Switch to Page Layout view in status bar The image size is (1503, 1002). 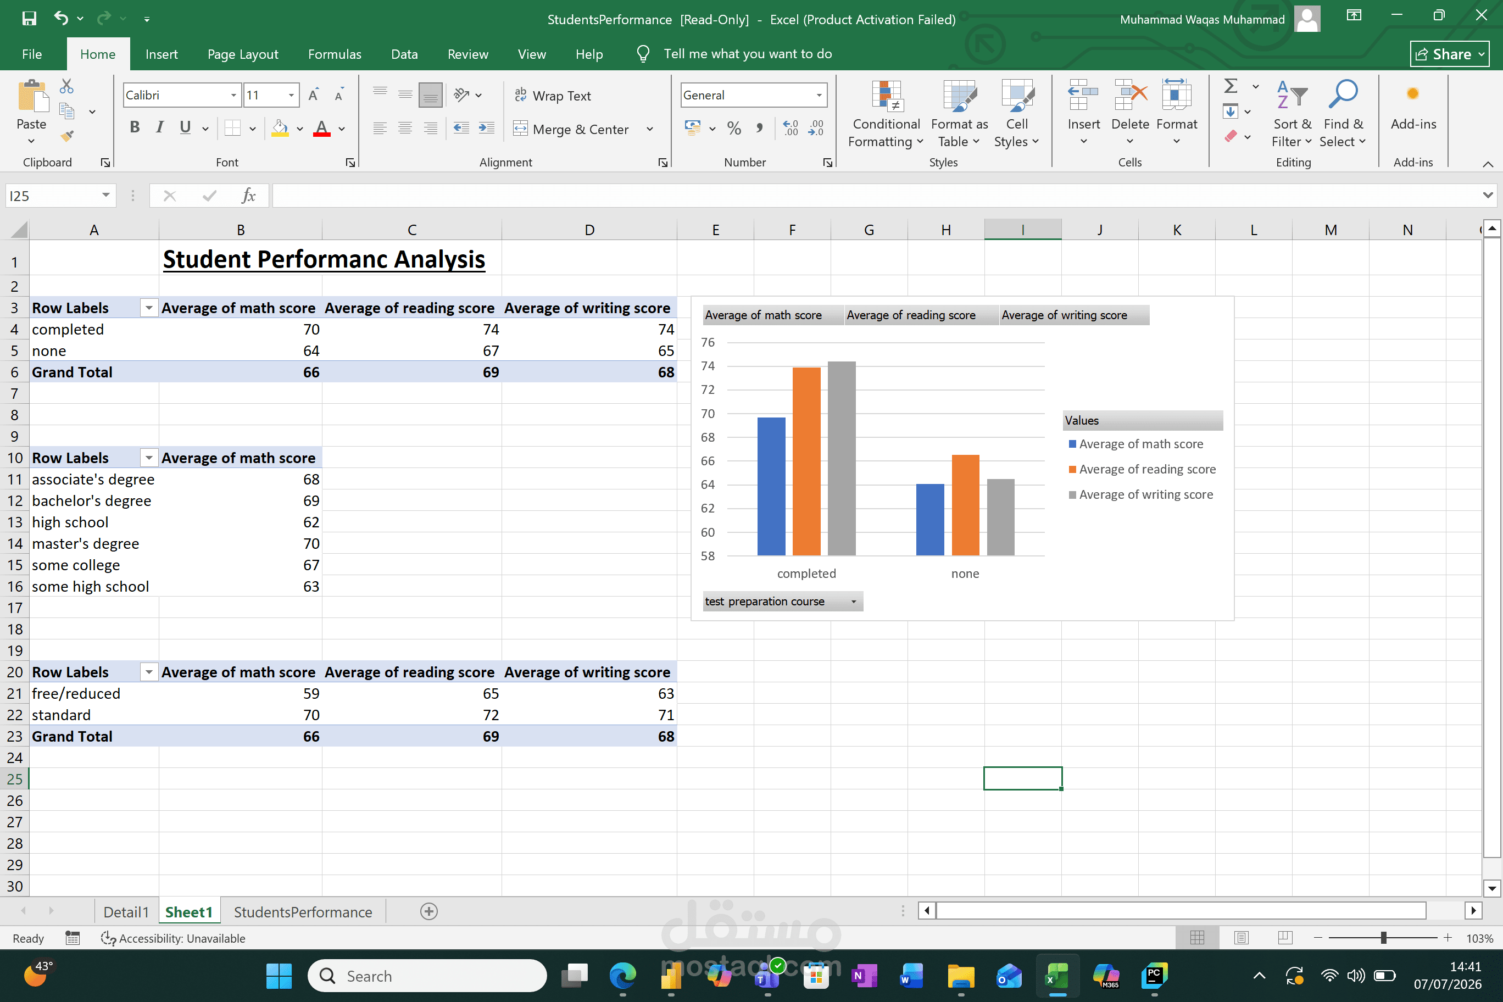[x=1242, y=938]
